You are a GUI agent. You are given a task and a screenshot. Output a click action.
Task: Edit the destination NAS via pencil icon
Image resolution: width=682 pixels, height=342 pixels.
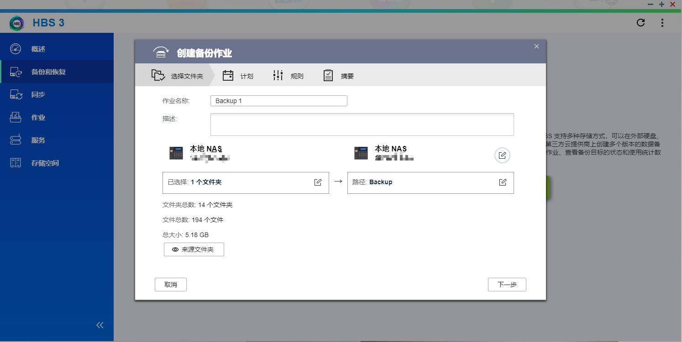502,155
